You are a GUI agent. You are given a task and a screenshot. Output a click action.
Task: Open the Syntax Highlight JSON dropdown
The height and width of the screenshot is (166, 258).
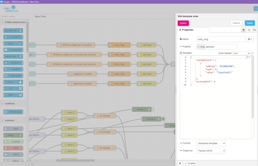click(241, 53)
